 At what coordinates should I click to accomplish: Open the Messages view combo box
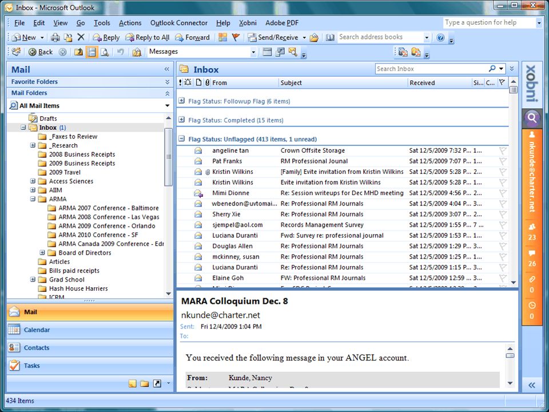pyautogui.click(x=202, y=52)
